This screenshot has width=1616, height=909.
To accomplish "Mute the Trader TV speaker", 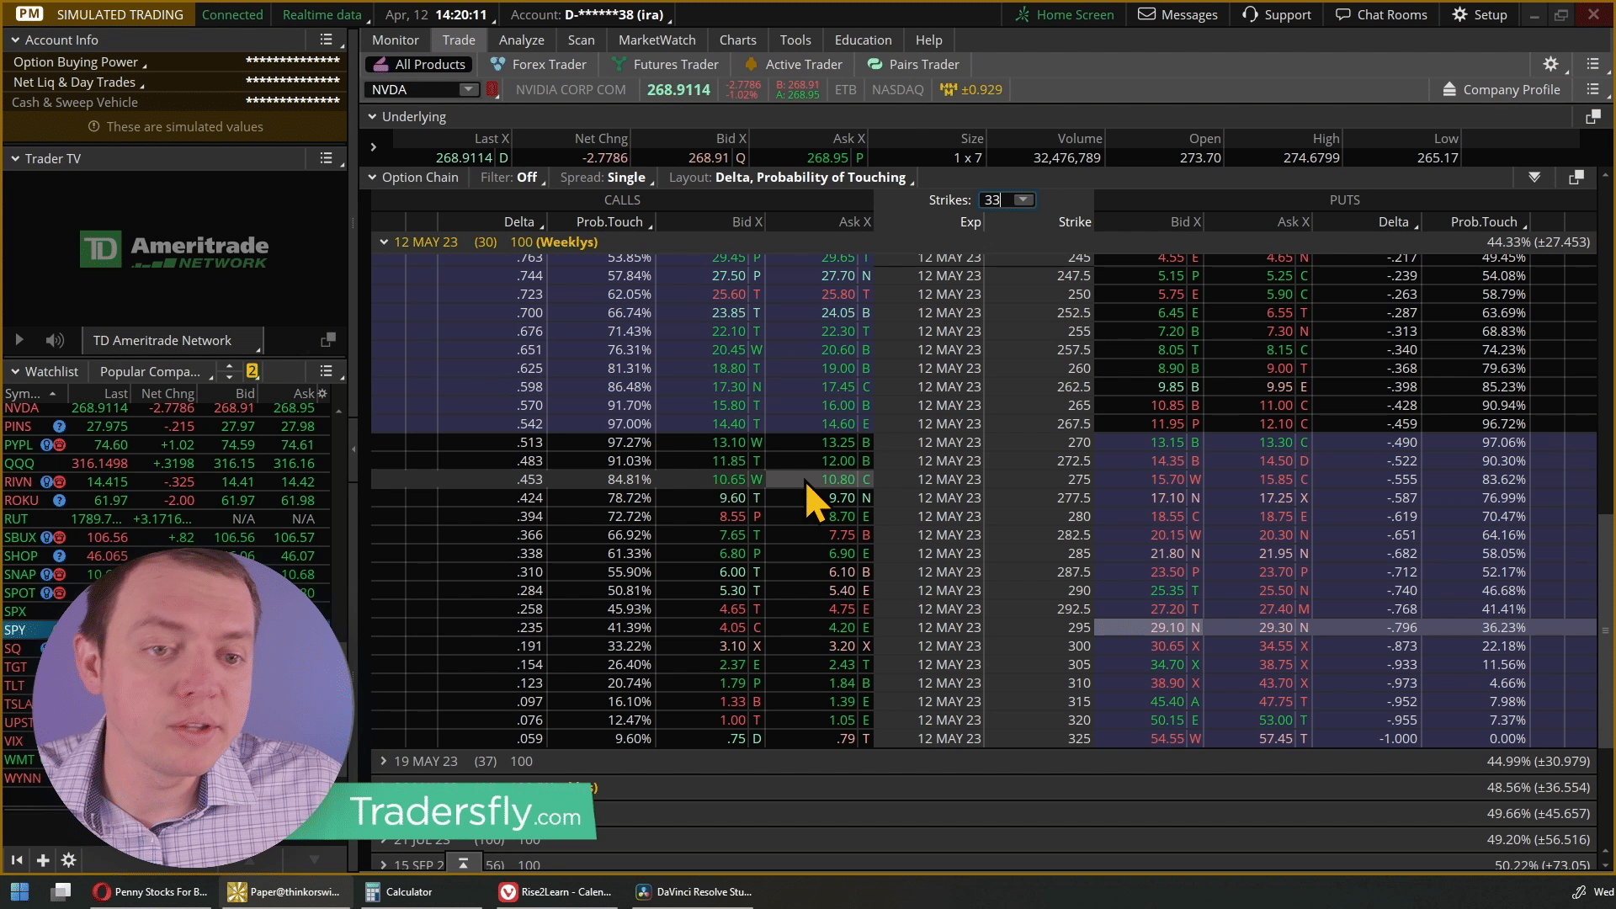I will (x=55, y=340).
